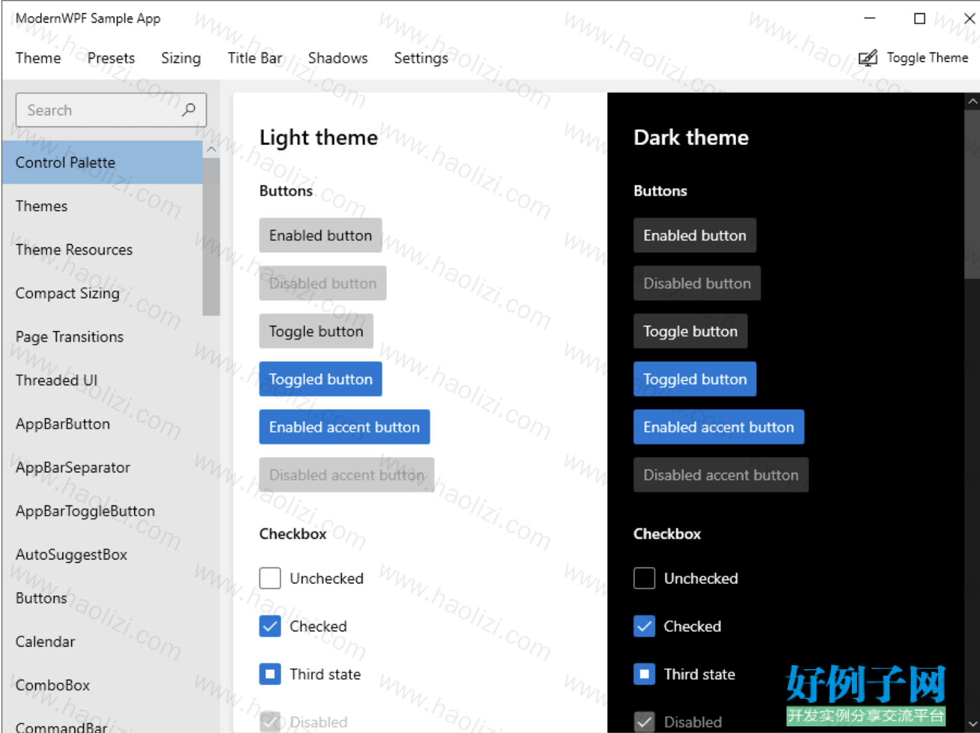Open Compact Sizing page
Image resolution: width=980 pixels, height=733 pixels.
click(102, 293)
